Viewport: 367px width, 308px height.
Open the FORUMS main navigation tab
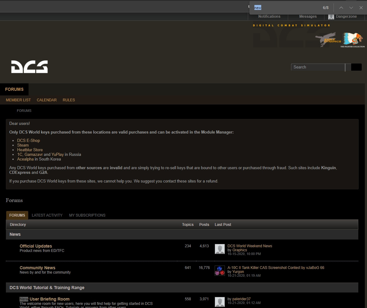click(x=14, y=89)
